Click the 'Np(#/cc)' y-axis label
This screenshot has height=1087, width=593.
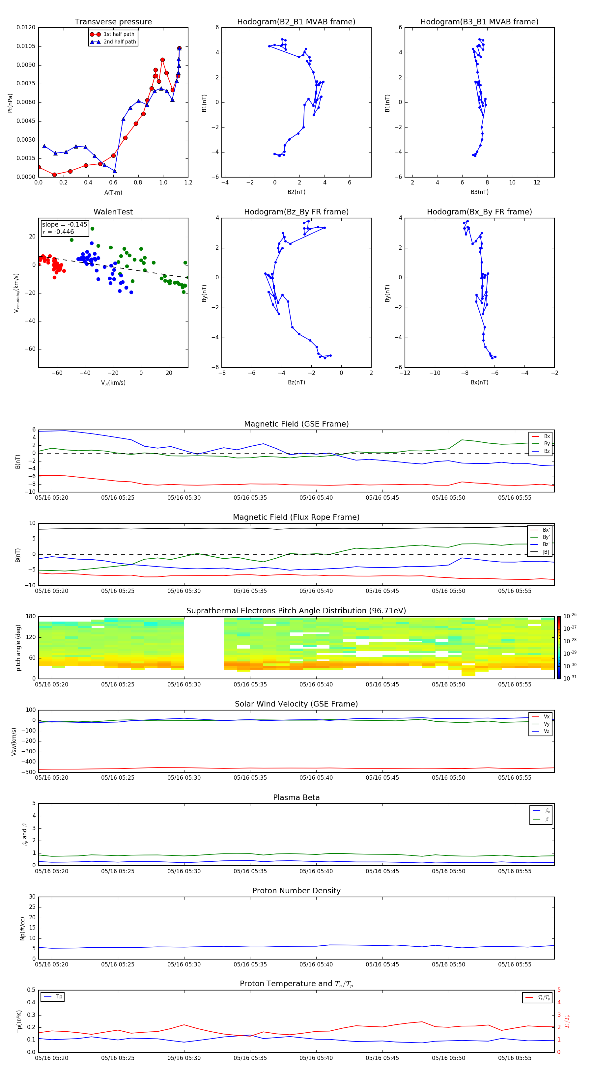click(x=22, y=928)
